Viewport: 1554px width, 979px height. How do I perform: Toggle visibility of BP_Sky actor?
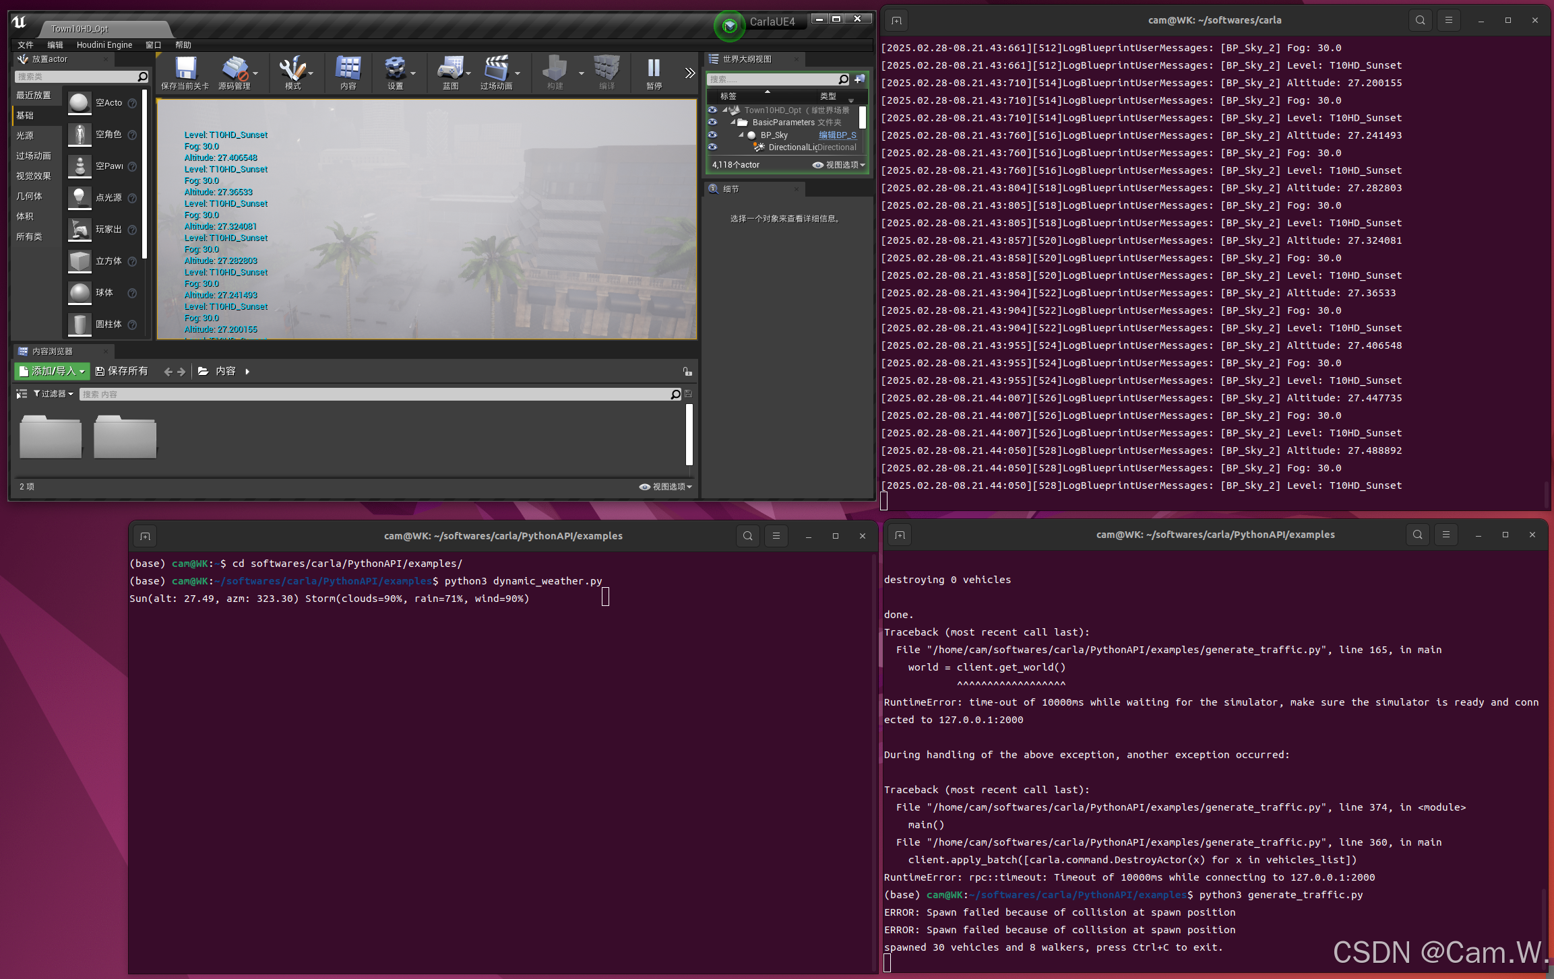tap(712, 135)
